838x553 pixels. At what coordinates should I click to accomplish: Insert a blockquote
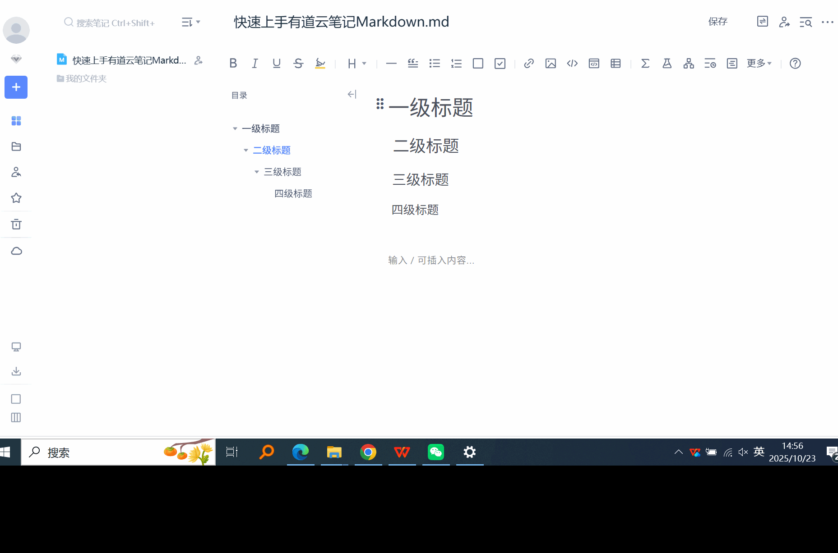tap(413, 64)
